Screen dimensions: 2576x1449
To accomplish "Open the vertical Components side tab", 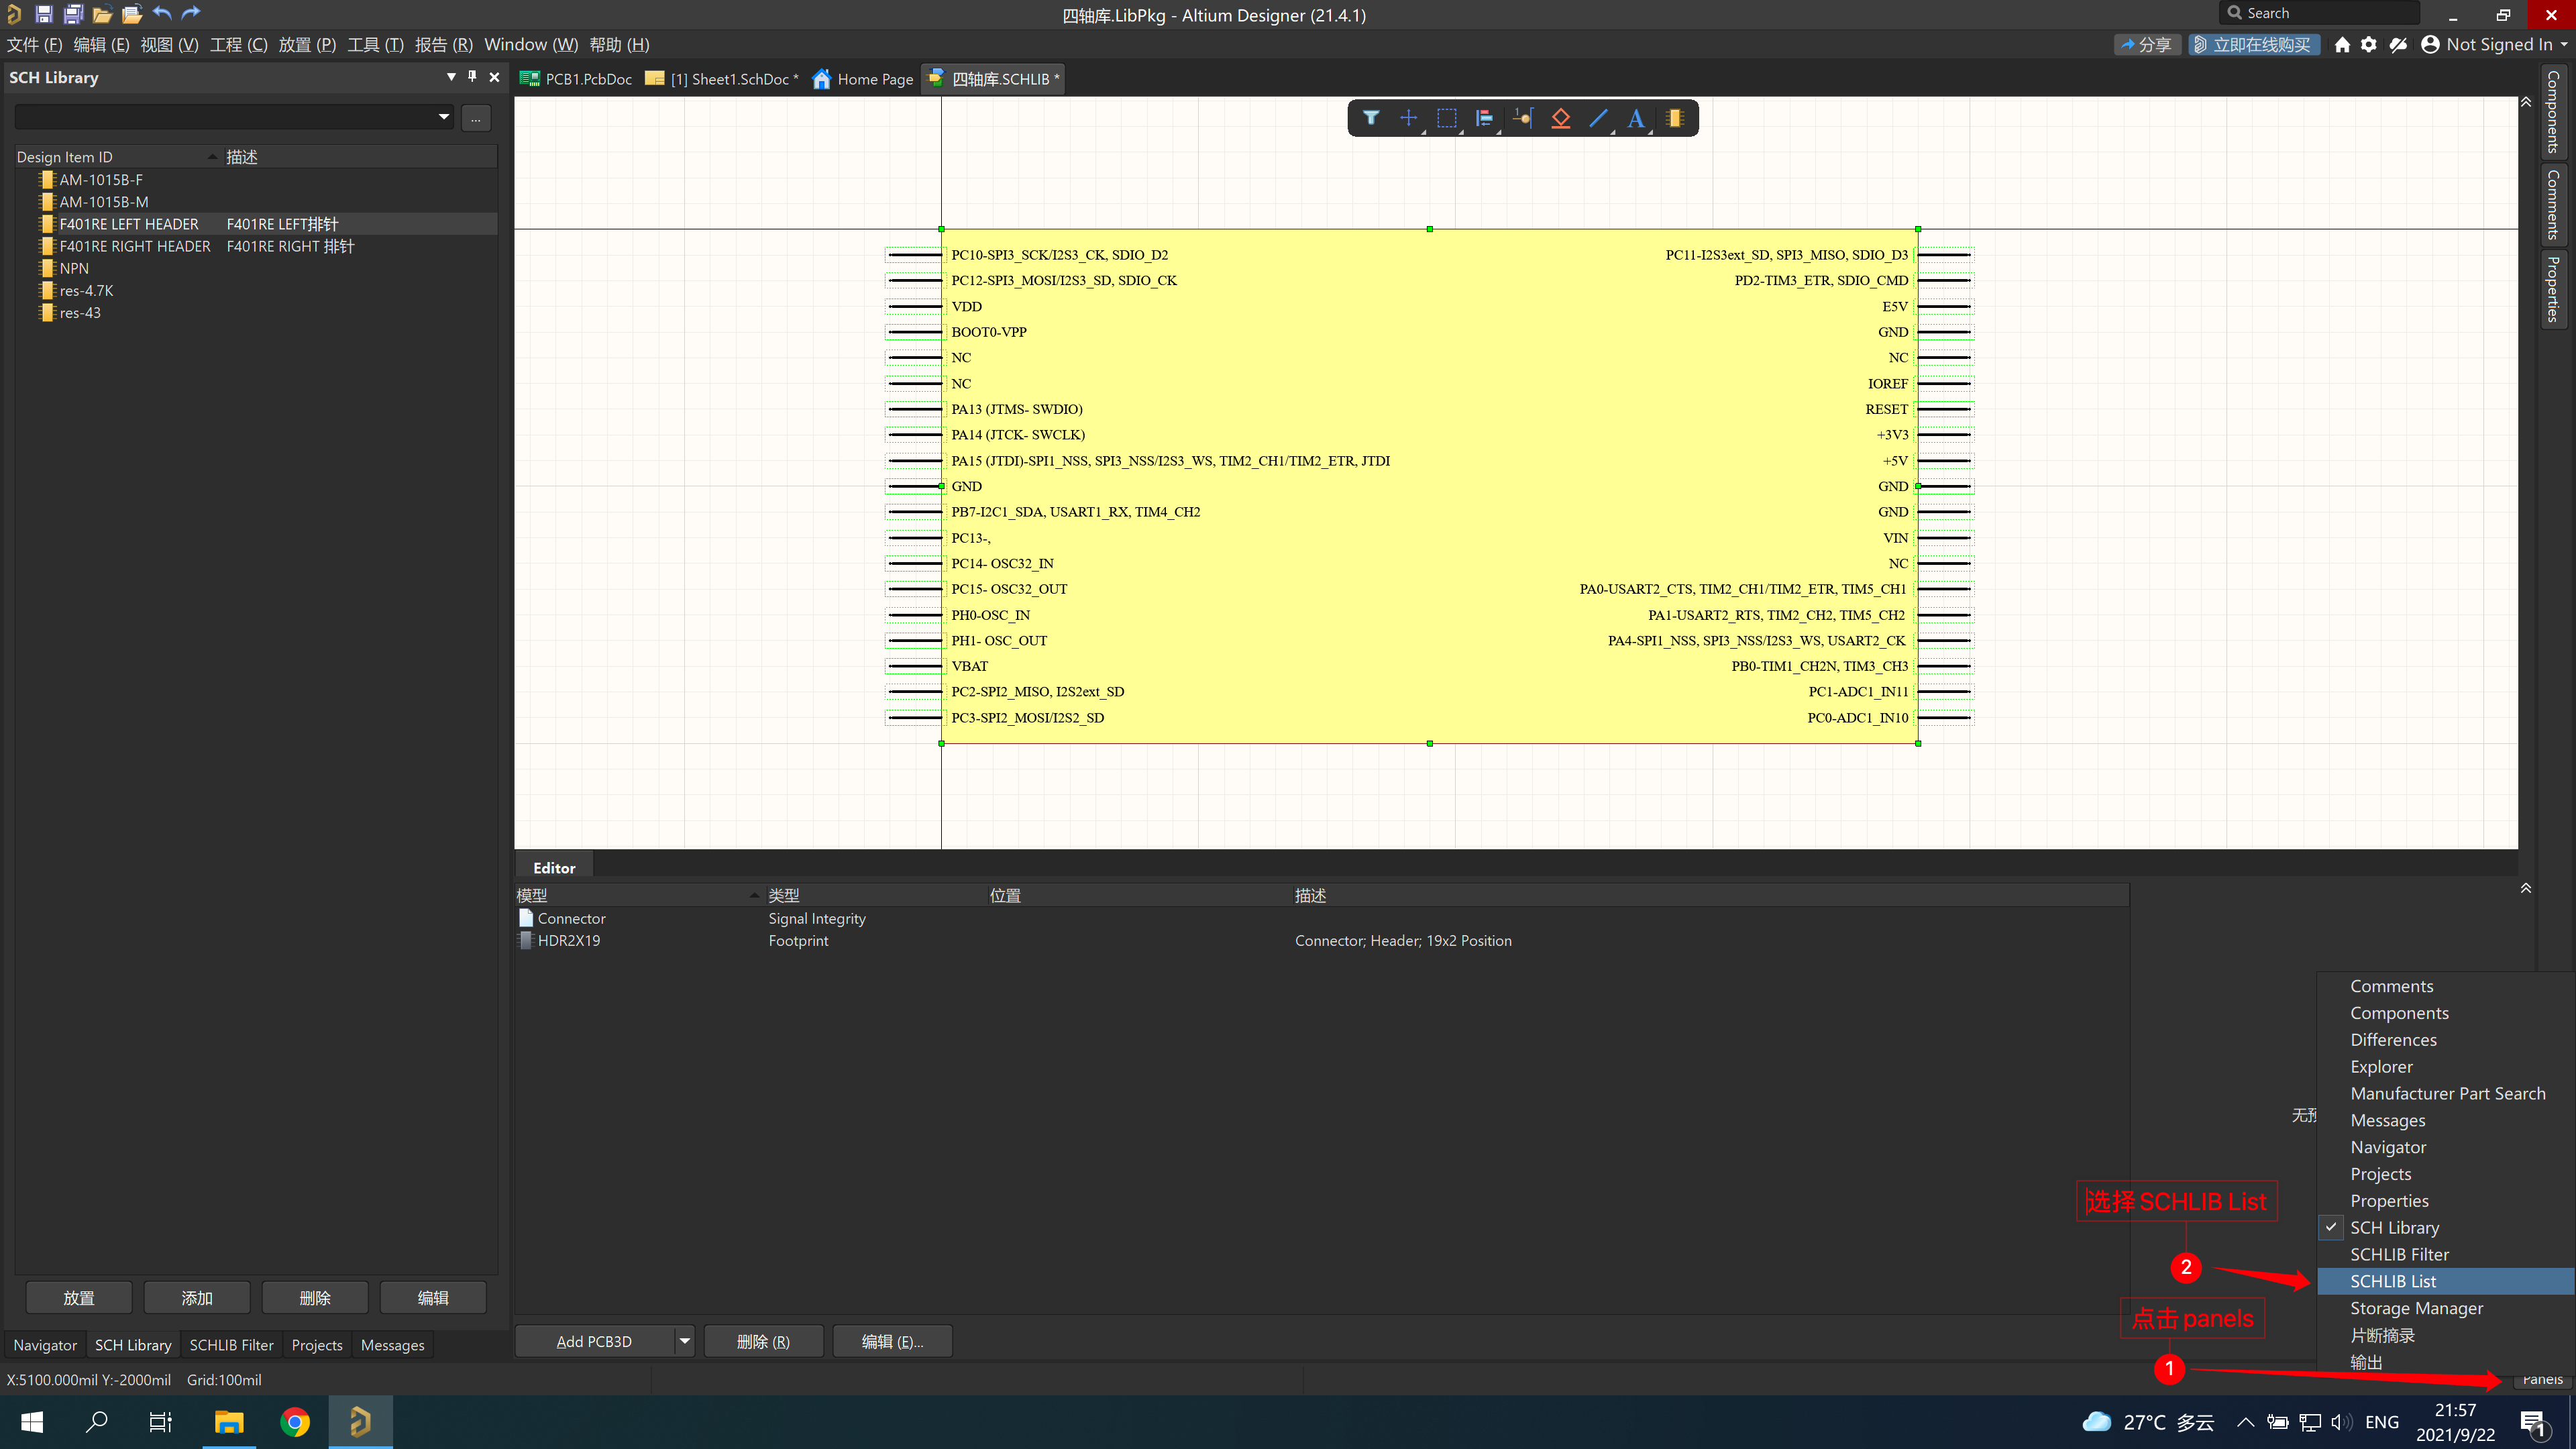I will 2553,111.
